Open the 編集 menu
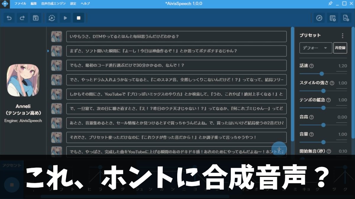This screenshot has width=355, height=199. tap(33, 4)
